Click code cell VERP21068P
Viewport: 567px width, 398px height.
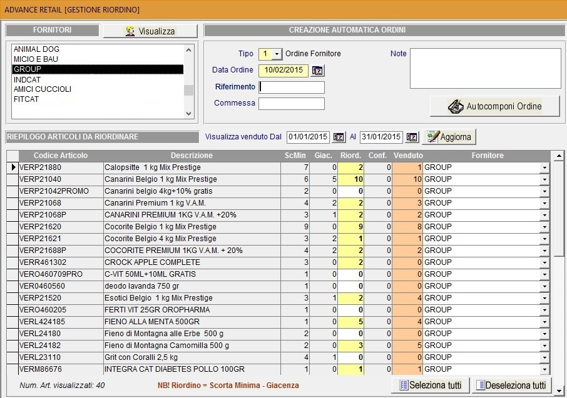pos(61,215)
